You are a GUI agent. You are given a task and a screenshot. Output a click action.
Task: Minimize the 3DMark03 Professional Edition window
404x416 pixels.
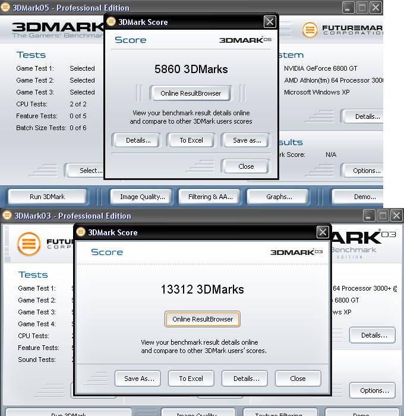pyautogui.click(x=369, y=215)
